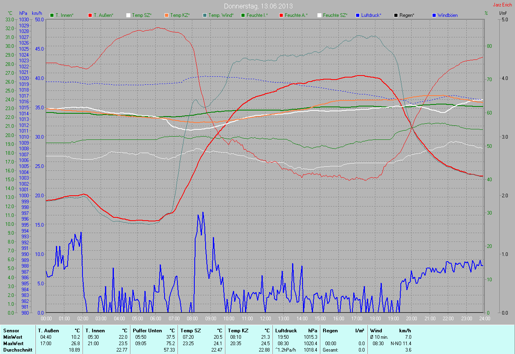Click the Temp KZ maximum value 24.5
515x354 pixels.
coord(265,344)
